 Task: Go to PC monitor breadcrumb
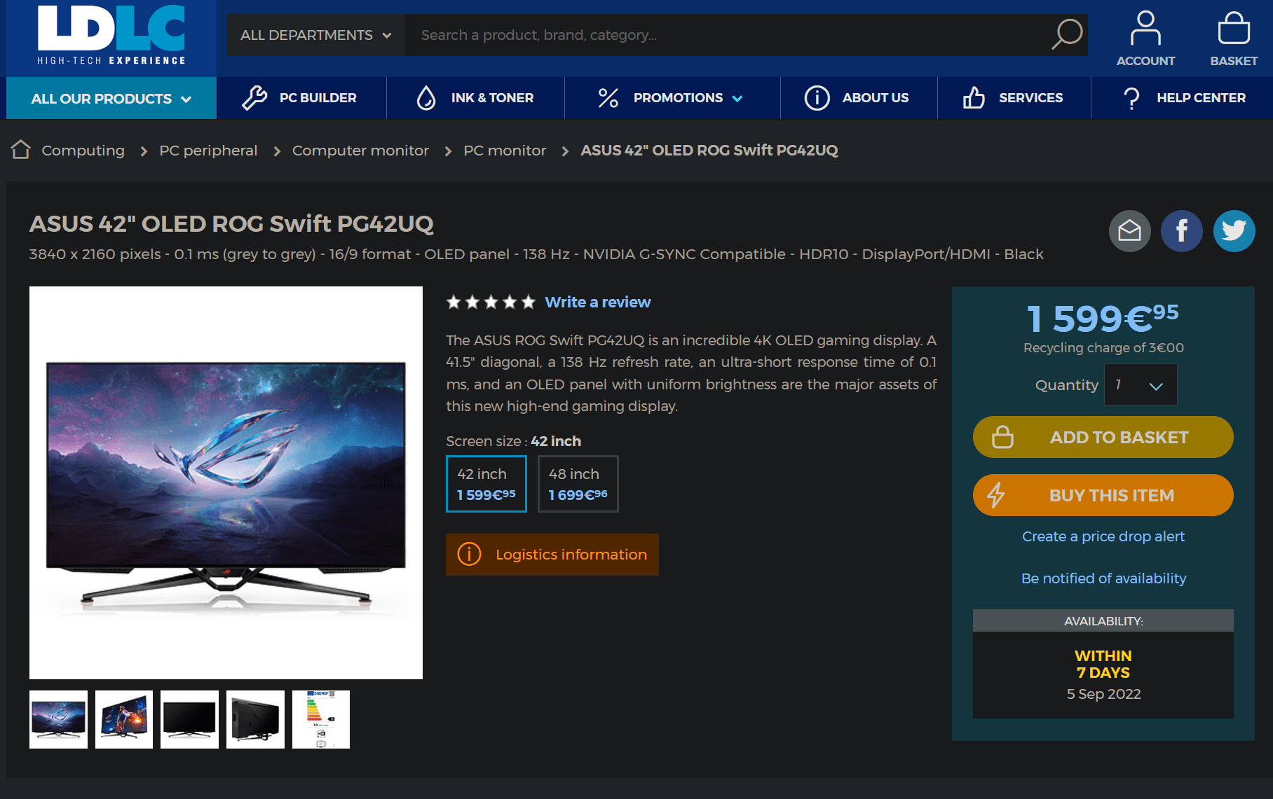505,151
